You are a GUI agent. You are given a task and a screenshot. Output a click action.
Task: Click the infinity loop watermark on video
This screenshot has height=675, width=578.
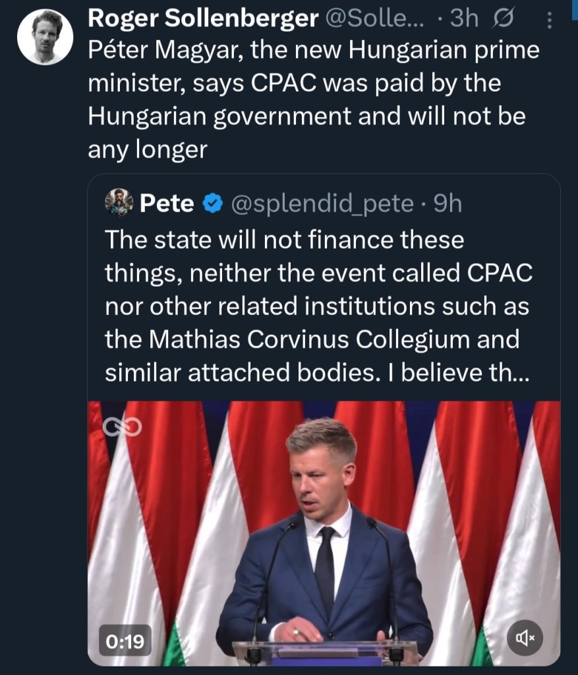coord(122,428)
